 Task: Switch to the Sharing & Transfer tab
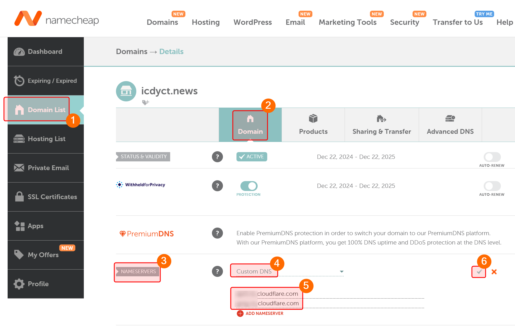click(x=382, y=125)
